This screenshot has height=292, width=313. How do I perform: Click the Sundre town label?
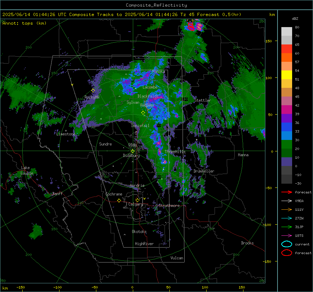(106, 144)
